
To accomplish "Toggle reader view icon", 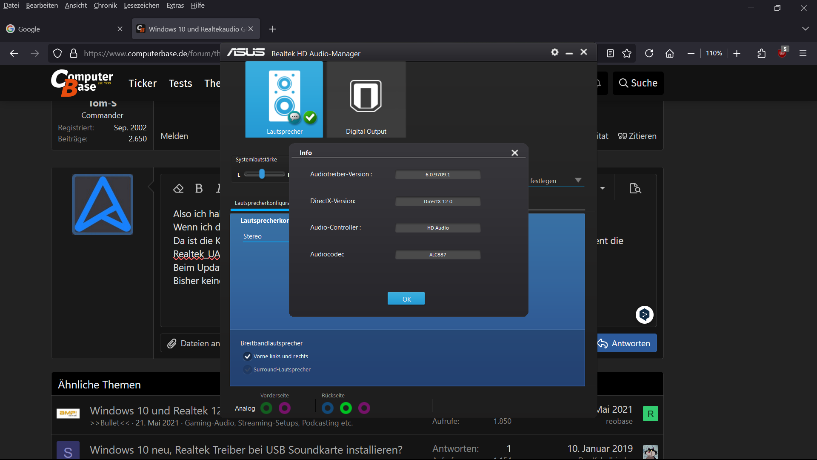I will (x=610, y=53).
